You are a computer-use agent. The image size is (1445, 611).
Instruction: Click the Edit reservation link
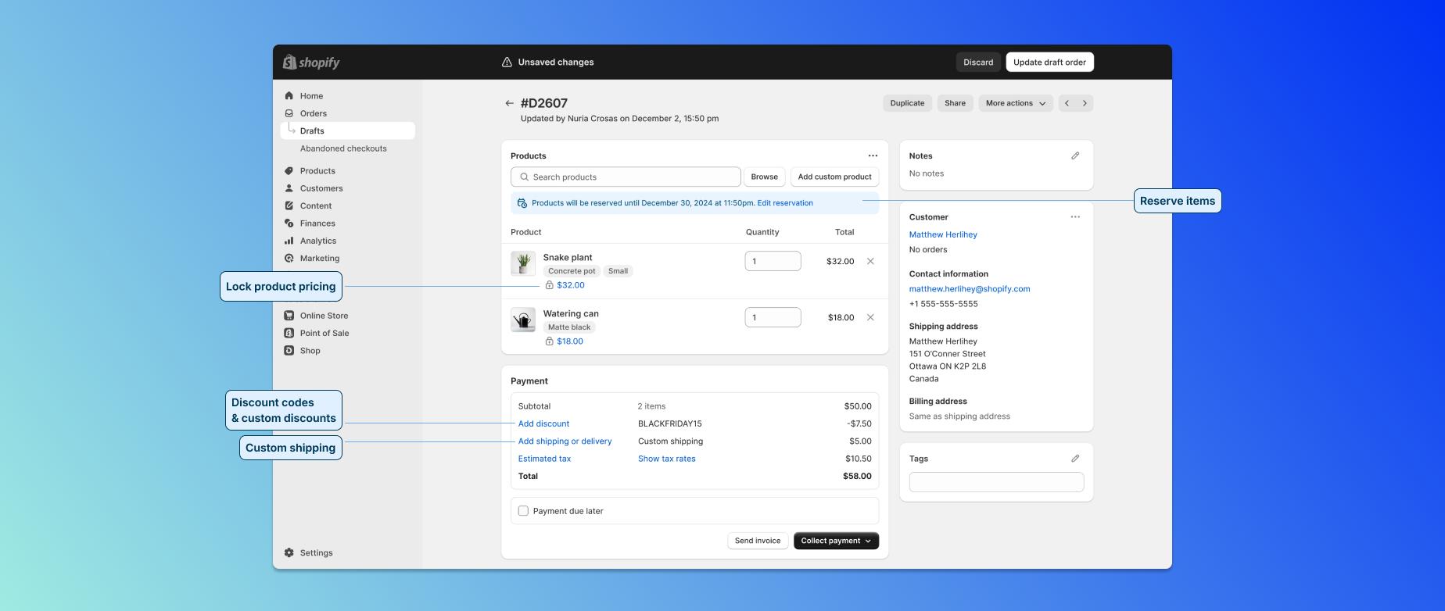pyautogui.click(x=785, y=203)
